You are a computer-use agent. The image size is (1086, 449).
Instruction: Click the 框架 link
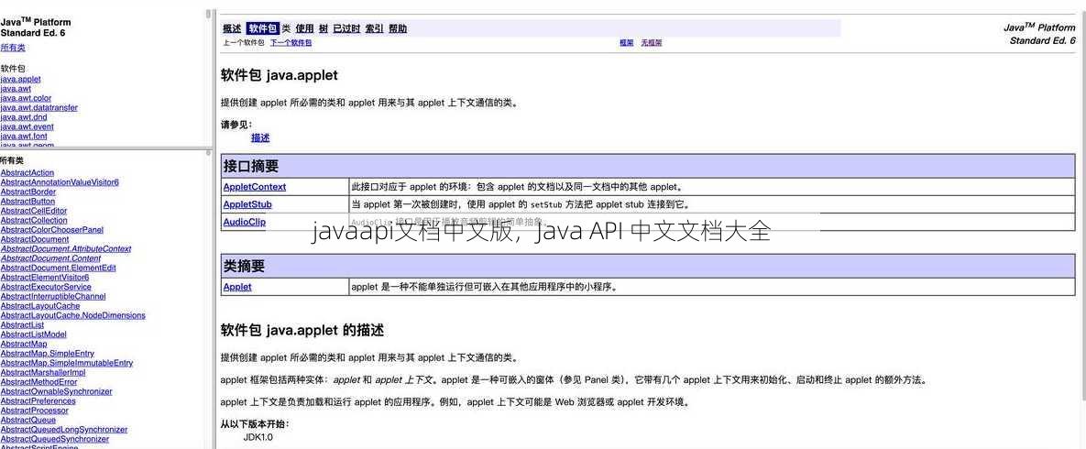tap(626, 42)
